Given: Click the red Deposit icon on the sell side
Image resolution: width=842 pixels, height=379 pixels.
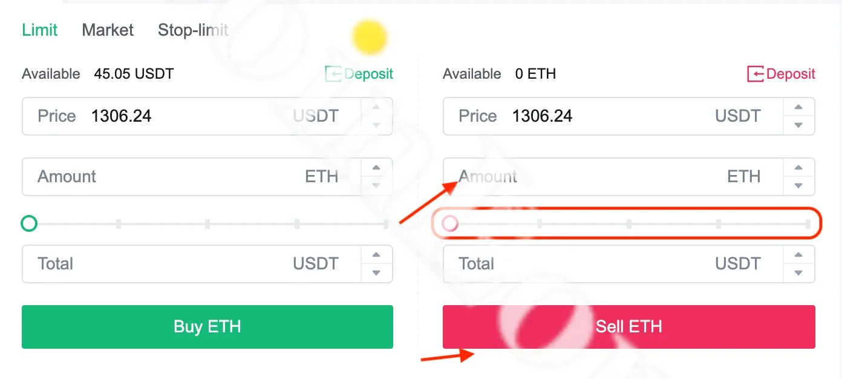Looking at the screenshot, I should point(756,73).
